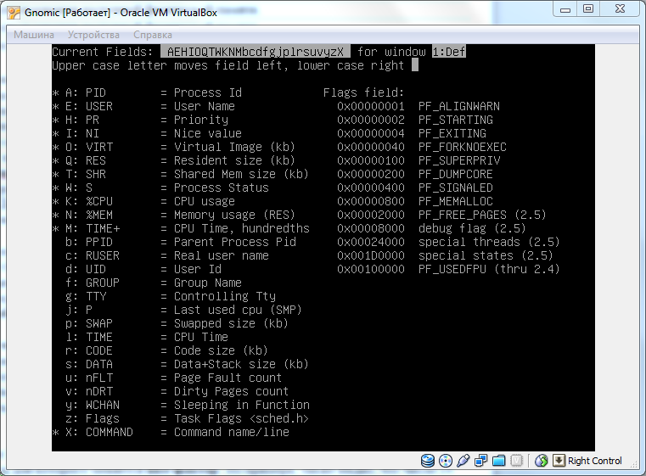
Task: Click the 'Flags field:' heading
Action: pos(364,92)
